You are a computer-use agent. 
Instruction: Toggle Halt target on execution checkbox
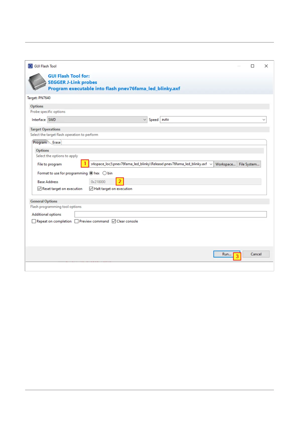coord(91,189)
